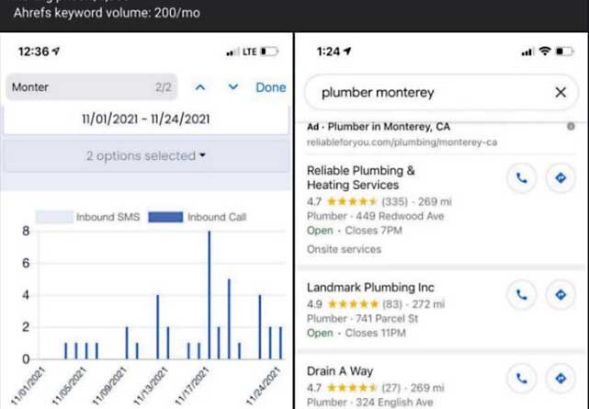Click the 741 Parcel St address
This screenshot has width=589, height=409.
coord(387,319)
